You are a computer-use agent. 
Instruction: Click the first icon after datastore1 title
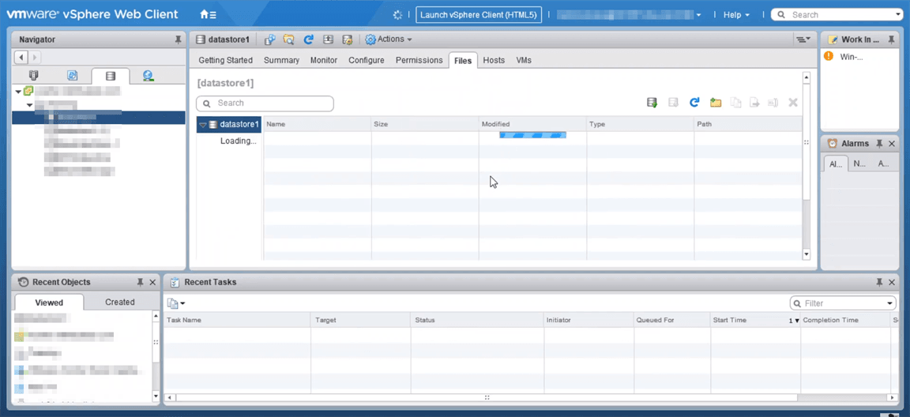tap(269, 39)
